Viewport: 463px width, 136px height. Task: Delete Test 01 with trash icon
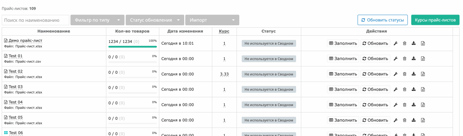404,58
